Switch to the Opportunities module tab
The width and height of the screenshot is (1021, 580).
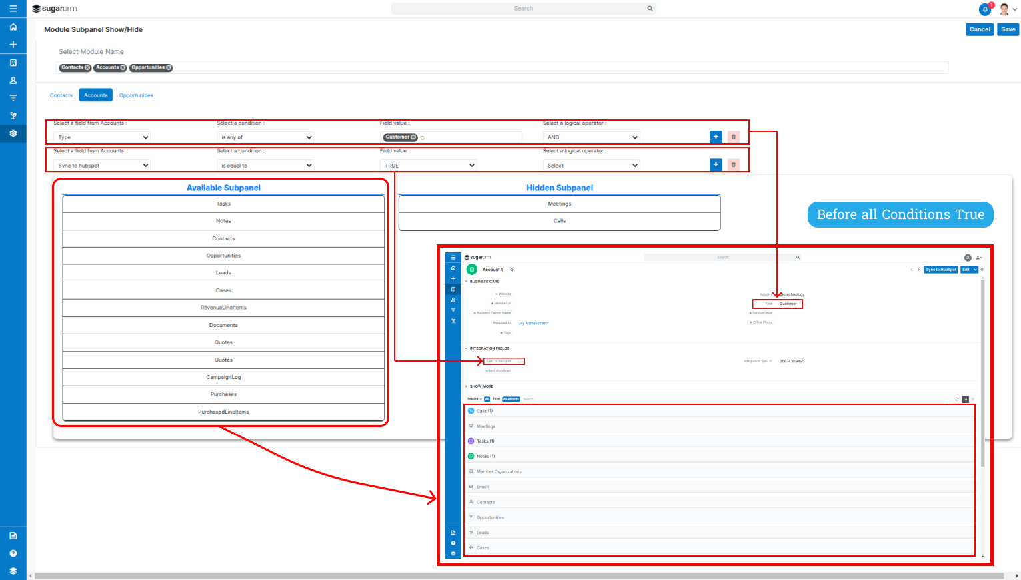pos(136,95)
